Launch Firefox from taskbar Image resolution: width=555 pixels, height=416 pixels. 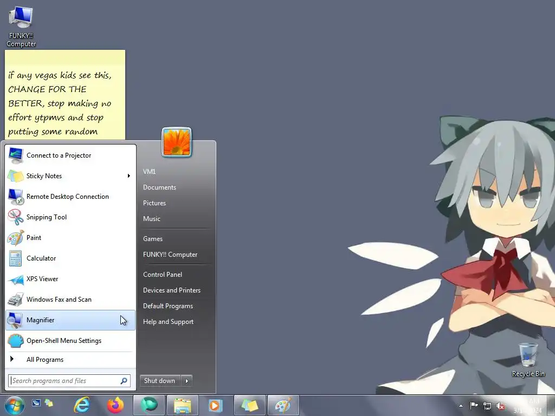coord(115,405)
